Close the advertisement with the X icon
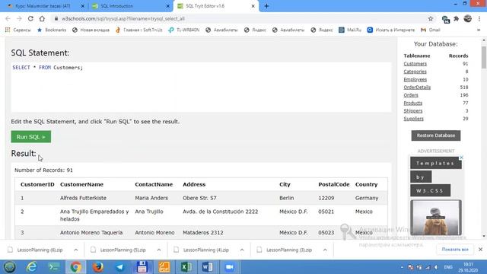 pos(461,158)
